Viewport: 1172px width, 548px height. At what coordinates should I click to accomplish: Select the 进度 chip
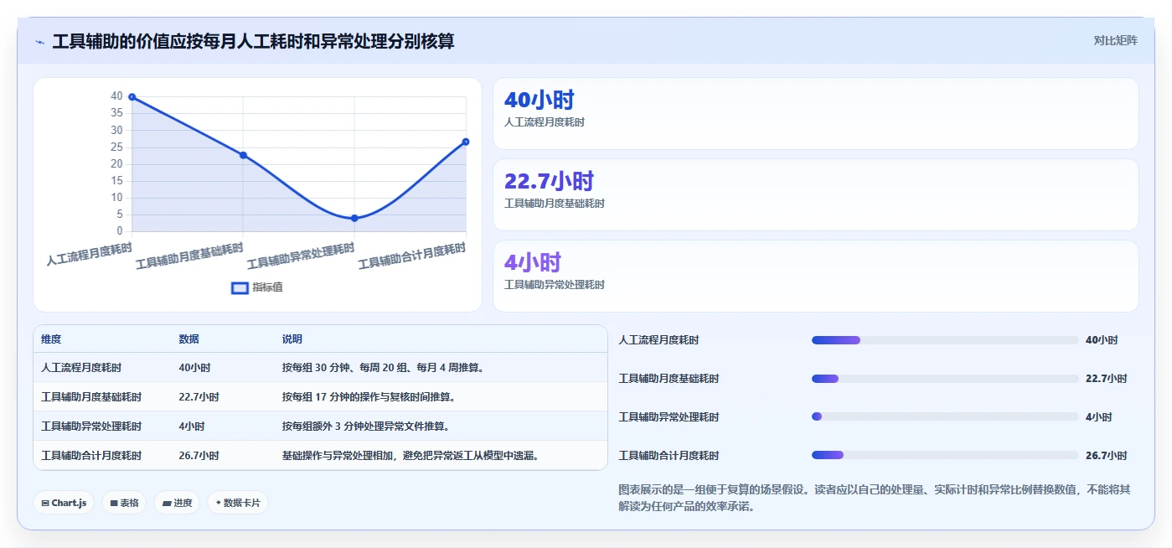coord(177,503)
